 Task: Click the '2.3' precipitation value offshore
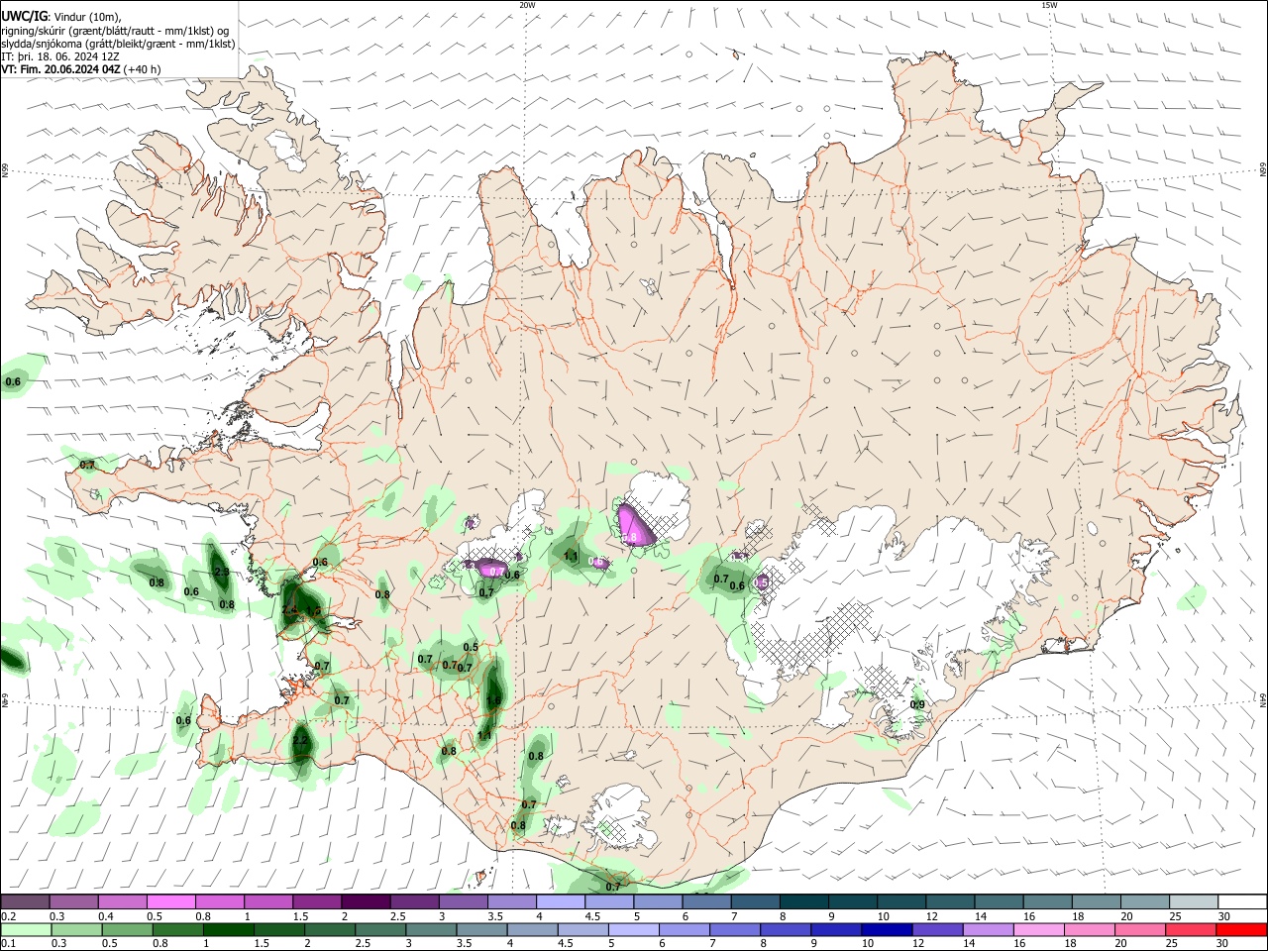[x=221, y=573]
